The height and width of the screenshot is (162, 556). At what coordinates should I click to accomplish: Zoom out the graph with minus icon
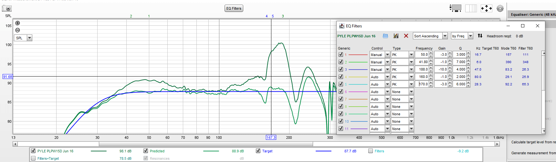pyautogui.click(x=18, y=30)
